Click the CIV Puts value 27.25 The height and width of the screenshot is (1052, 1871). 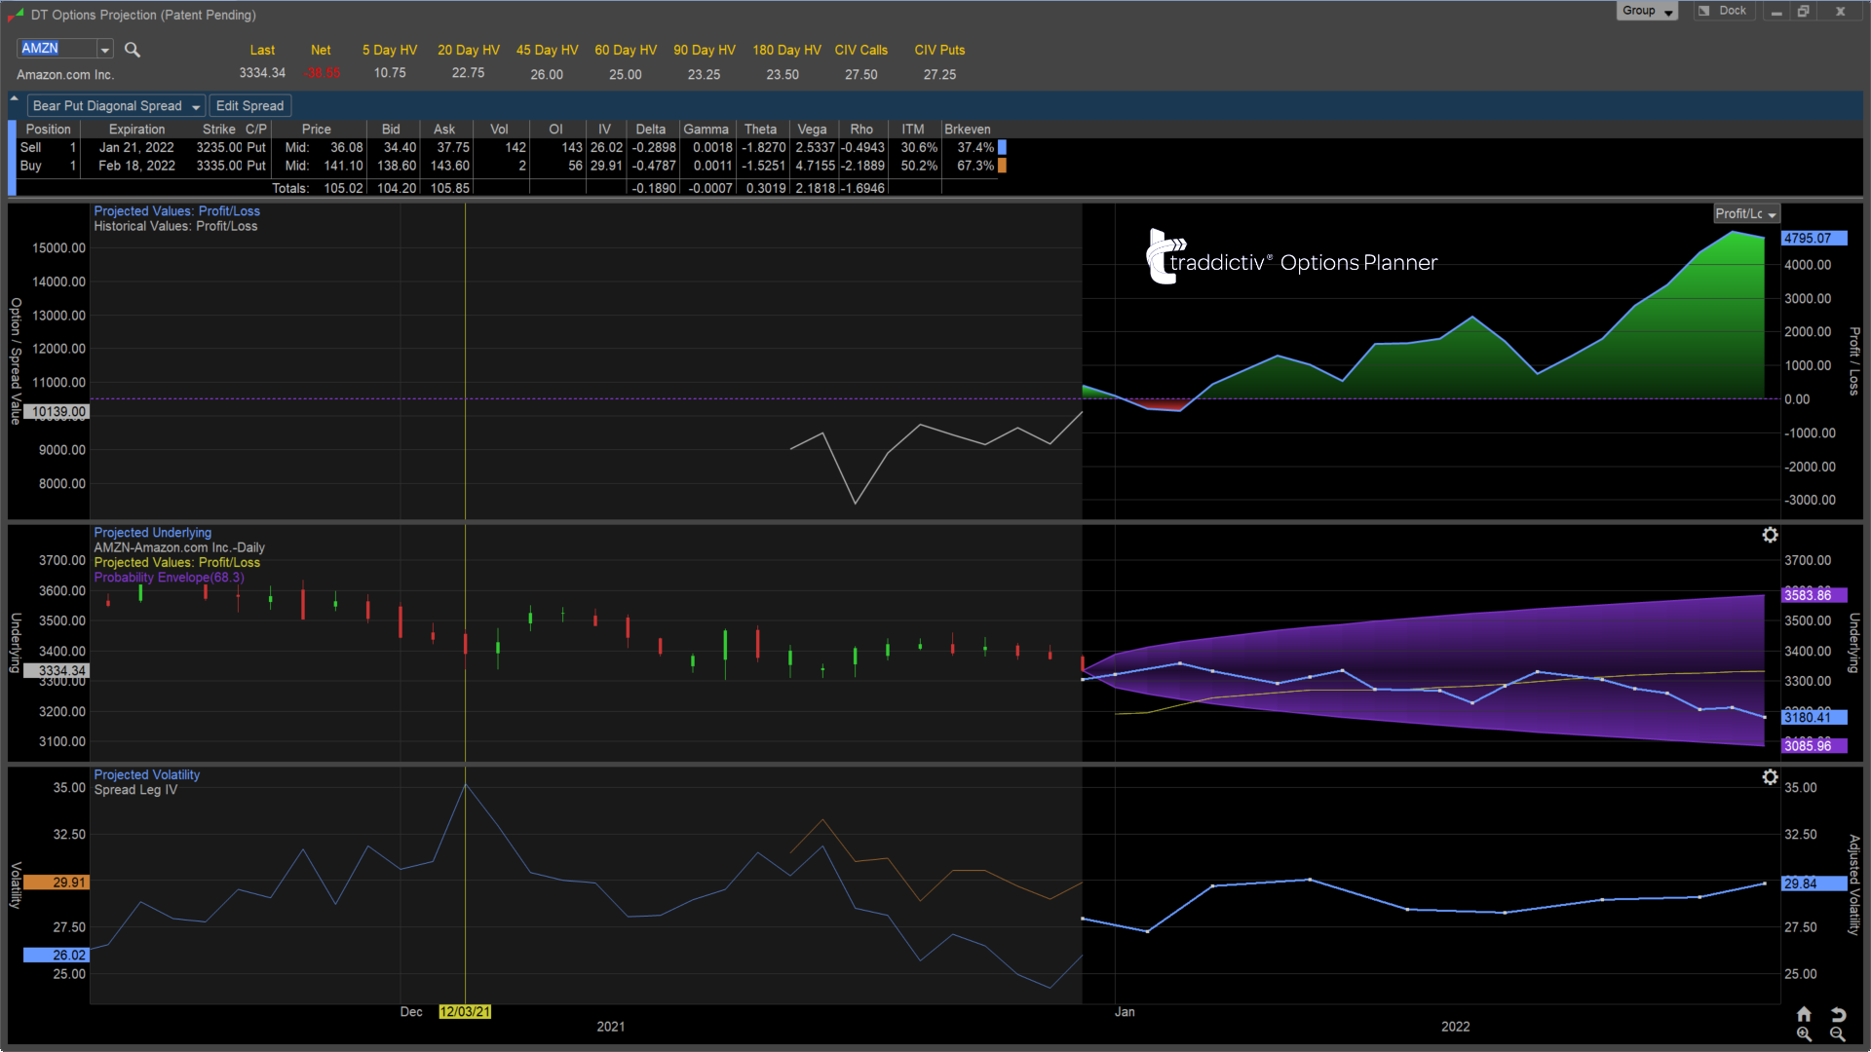(x=939, y=75)
